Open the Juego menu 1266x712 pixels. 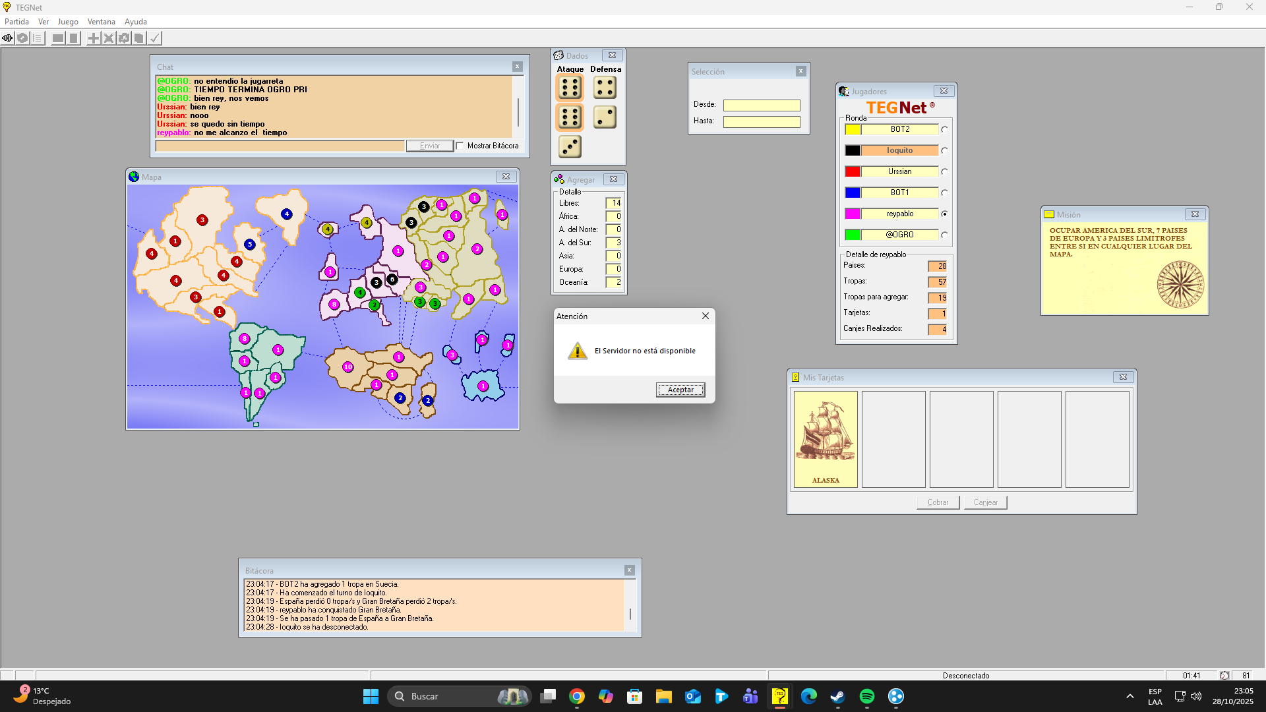tap(68, 22)
